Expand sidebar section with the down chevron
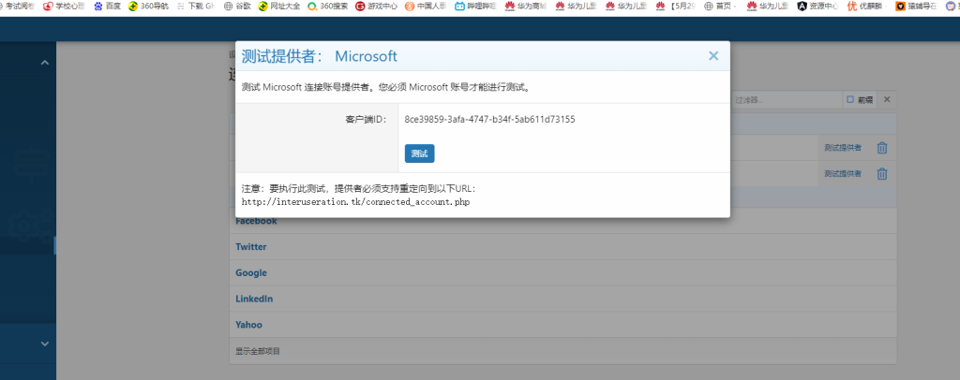The image size is (960, 380). 45,343
